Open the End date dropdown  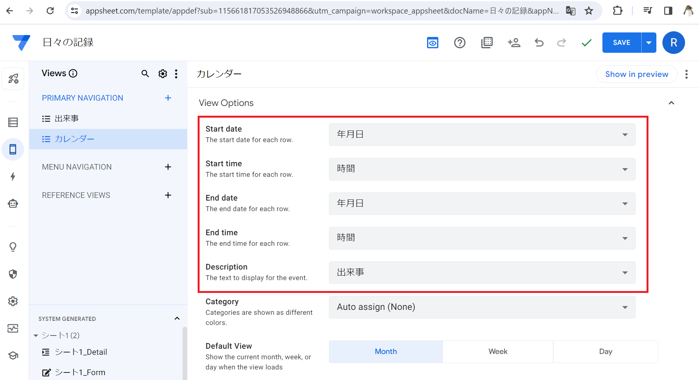pyautogui.click(x=482, y=204)
